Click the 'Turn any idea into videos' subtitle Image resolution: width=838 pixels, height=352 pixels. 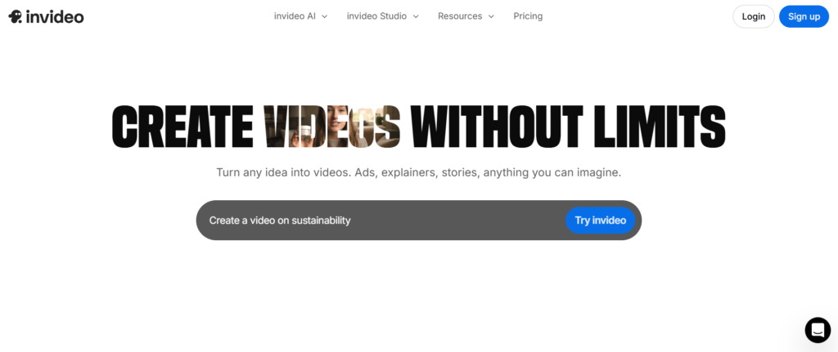pos(418,173)
